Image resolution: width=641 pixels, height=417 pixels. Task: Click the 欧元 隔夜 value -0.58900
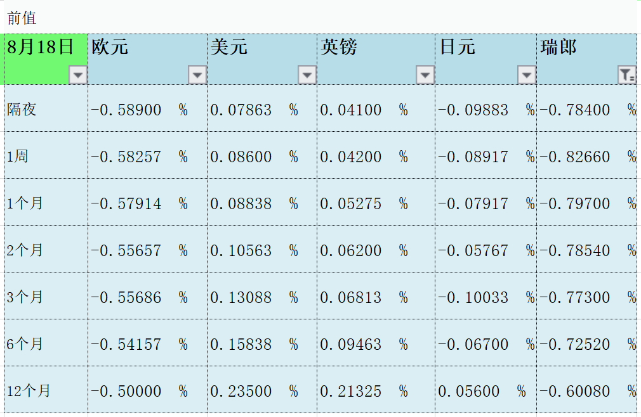[126, 110]
